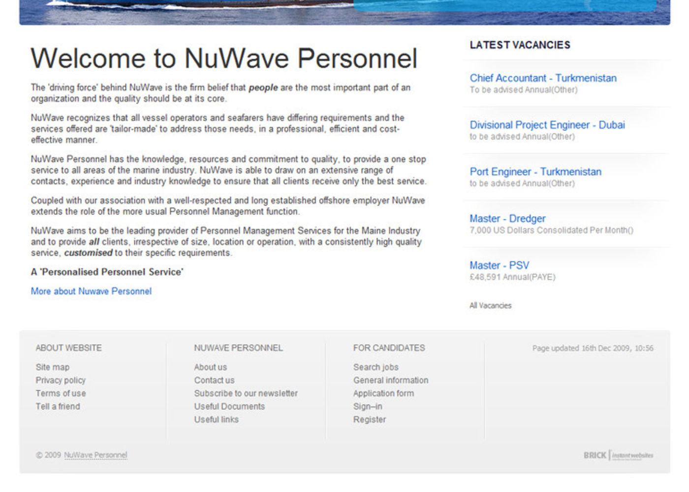Open the Application form link

click(383, 393)
